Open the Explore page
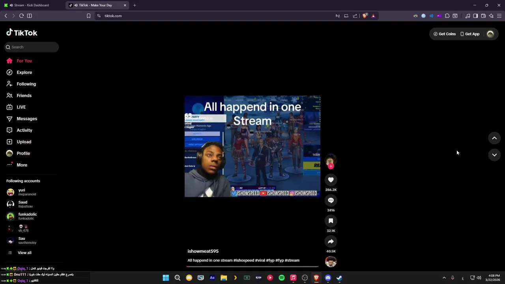Image resolution: width=505 pixels, height=284 pixels. 19,73
